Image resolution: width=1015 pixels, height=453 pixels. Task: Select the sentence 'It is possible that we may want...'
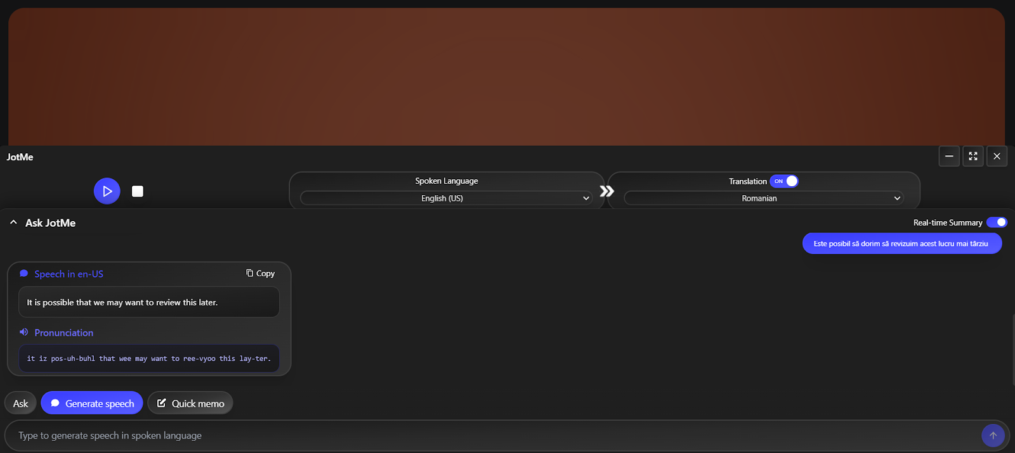(122, 303)
